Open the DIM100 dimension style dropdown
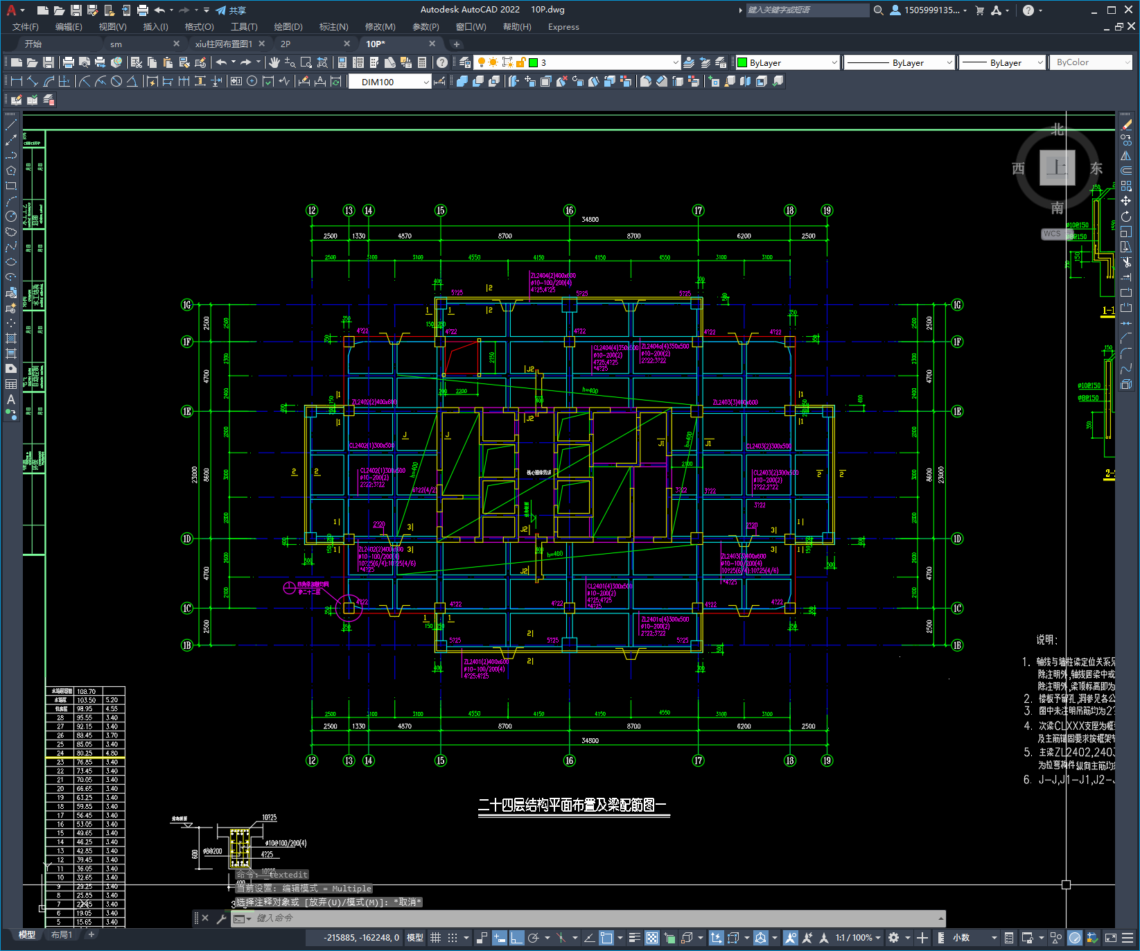The image size is (1140, 951). click(389, 82)
